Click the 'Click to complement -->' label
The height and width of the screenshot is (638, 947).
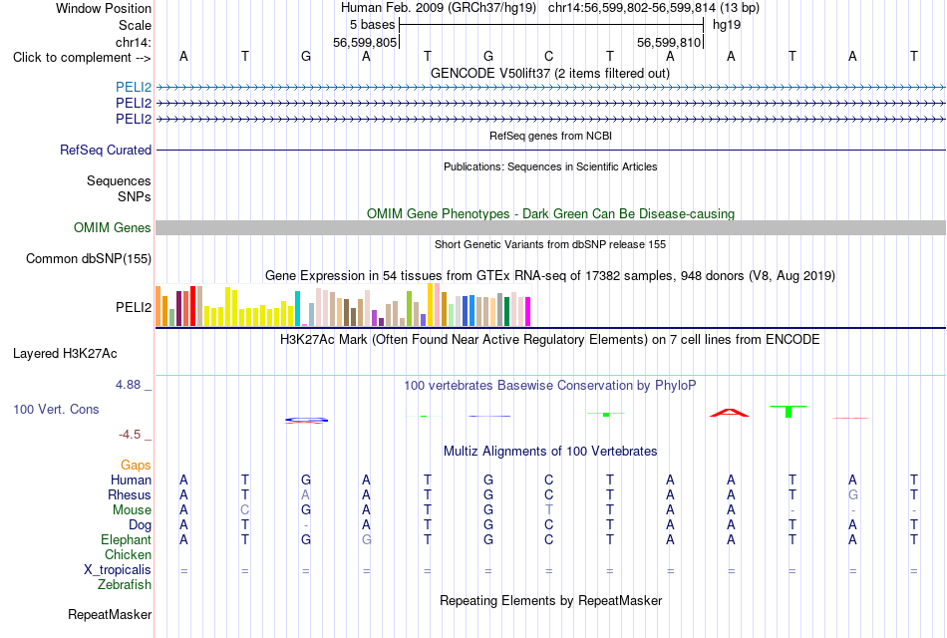[x=82, y=58]
